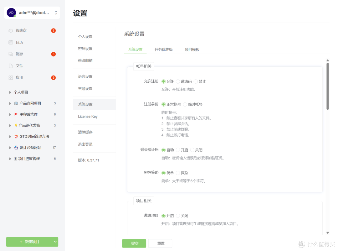Click the 项目进度管理 project icon

16,159
